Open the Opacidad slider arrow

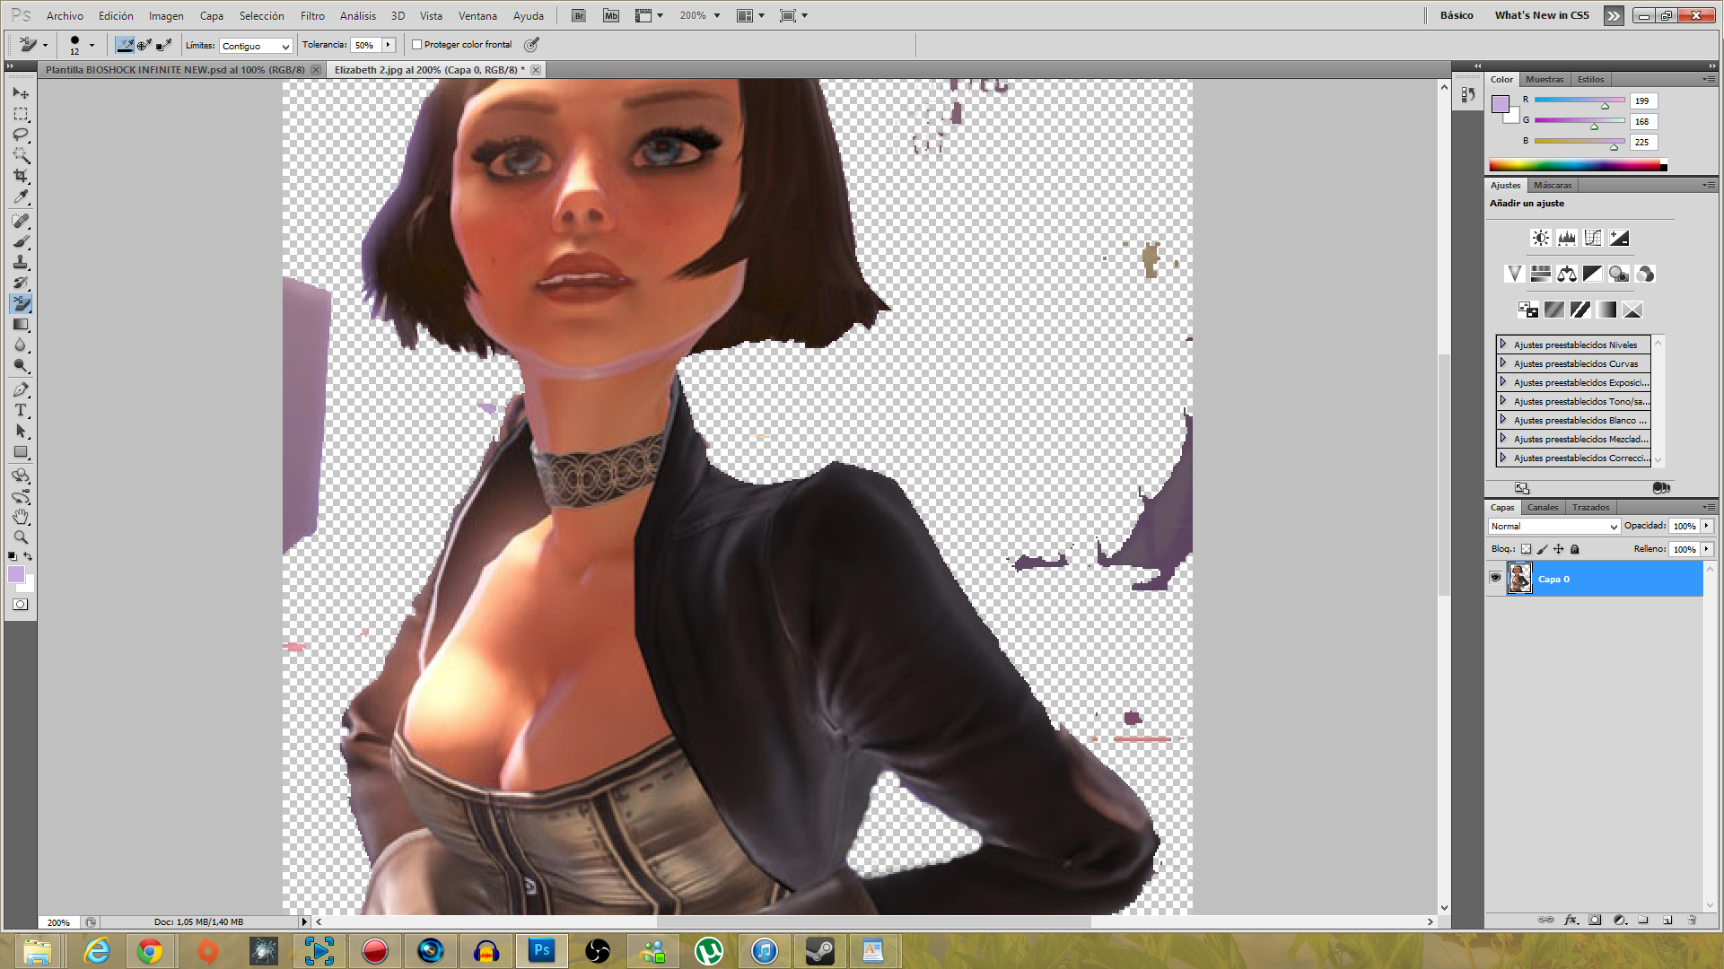click(1707, 526)
